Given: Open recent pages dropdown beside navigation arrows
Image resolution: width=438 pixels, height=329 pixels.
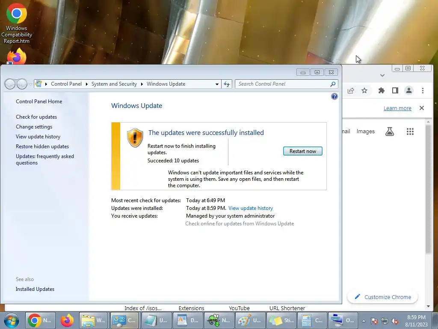Looking at the screenshot, I should 30,84.
